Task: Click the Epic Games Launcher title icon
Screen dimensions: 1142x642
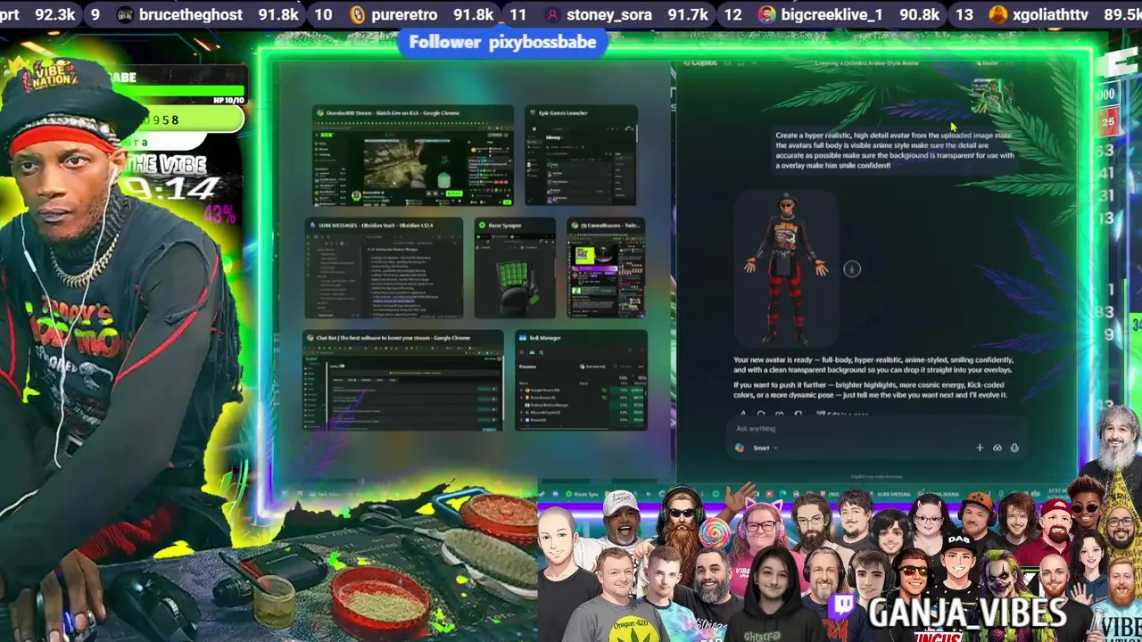Action: pos(533,113)
